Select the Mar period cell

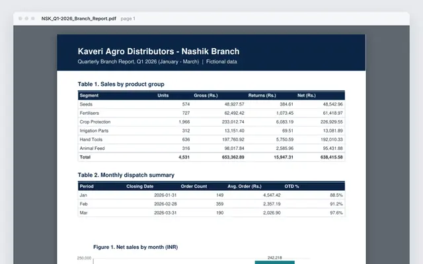tap(84, 213)
